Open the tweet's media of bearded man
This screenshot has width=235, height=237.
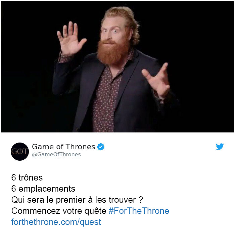point(117,67)
